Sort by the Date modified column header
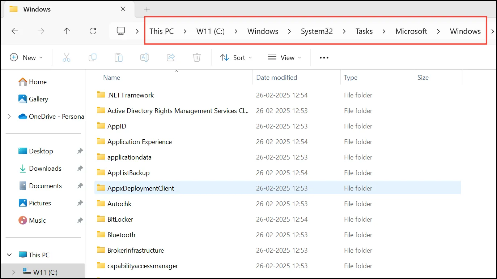497x279 pixels. point(277,77)
